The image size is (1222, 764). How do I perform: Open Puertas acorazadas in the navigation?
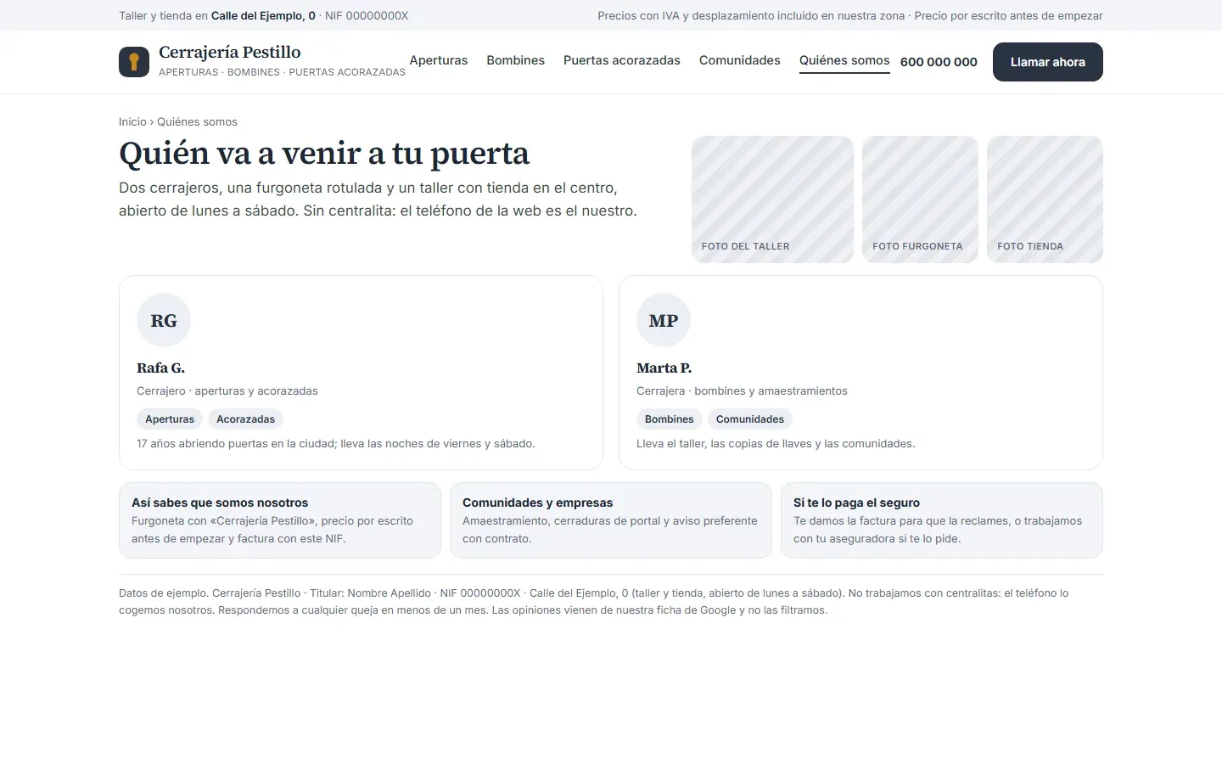(x=622, y=60)
